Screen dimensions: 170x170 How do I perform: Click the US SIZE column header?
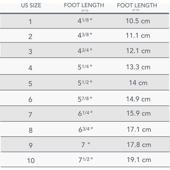click(31, 5)
